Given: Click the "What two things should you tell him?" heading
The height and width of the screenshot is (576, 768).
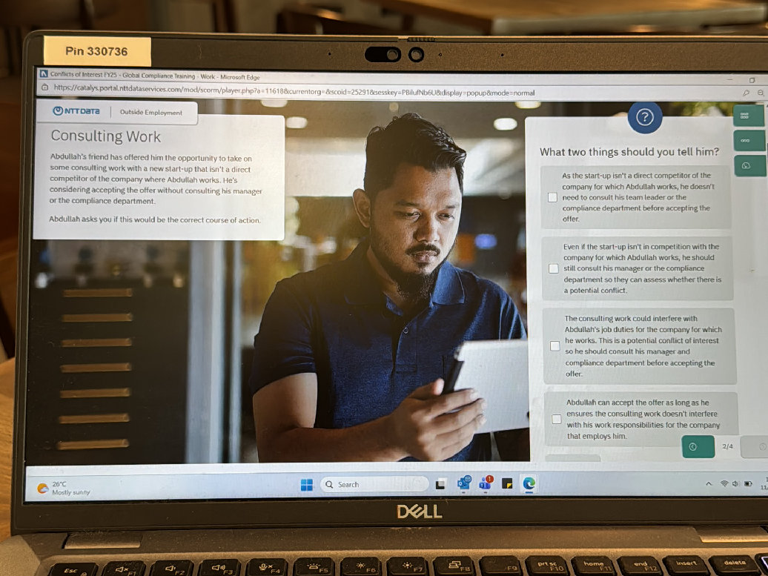Looking at the screenshot, I should pos(629,152).
